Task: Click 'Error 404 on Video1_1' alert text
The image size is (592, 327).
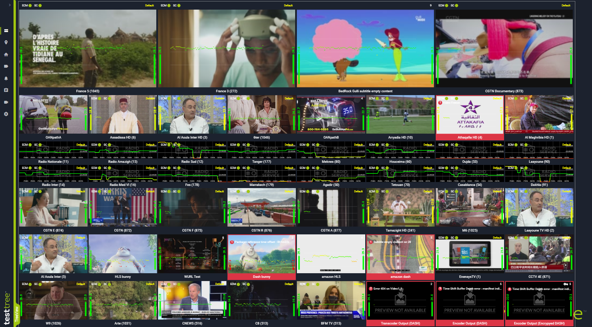Action: tap(388, 289)
